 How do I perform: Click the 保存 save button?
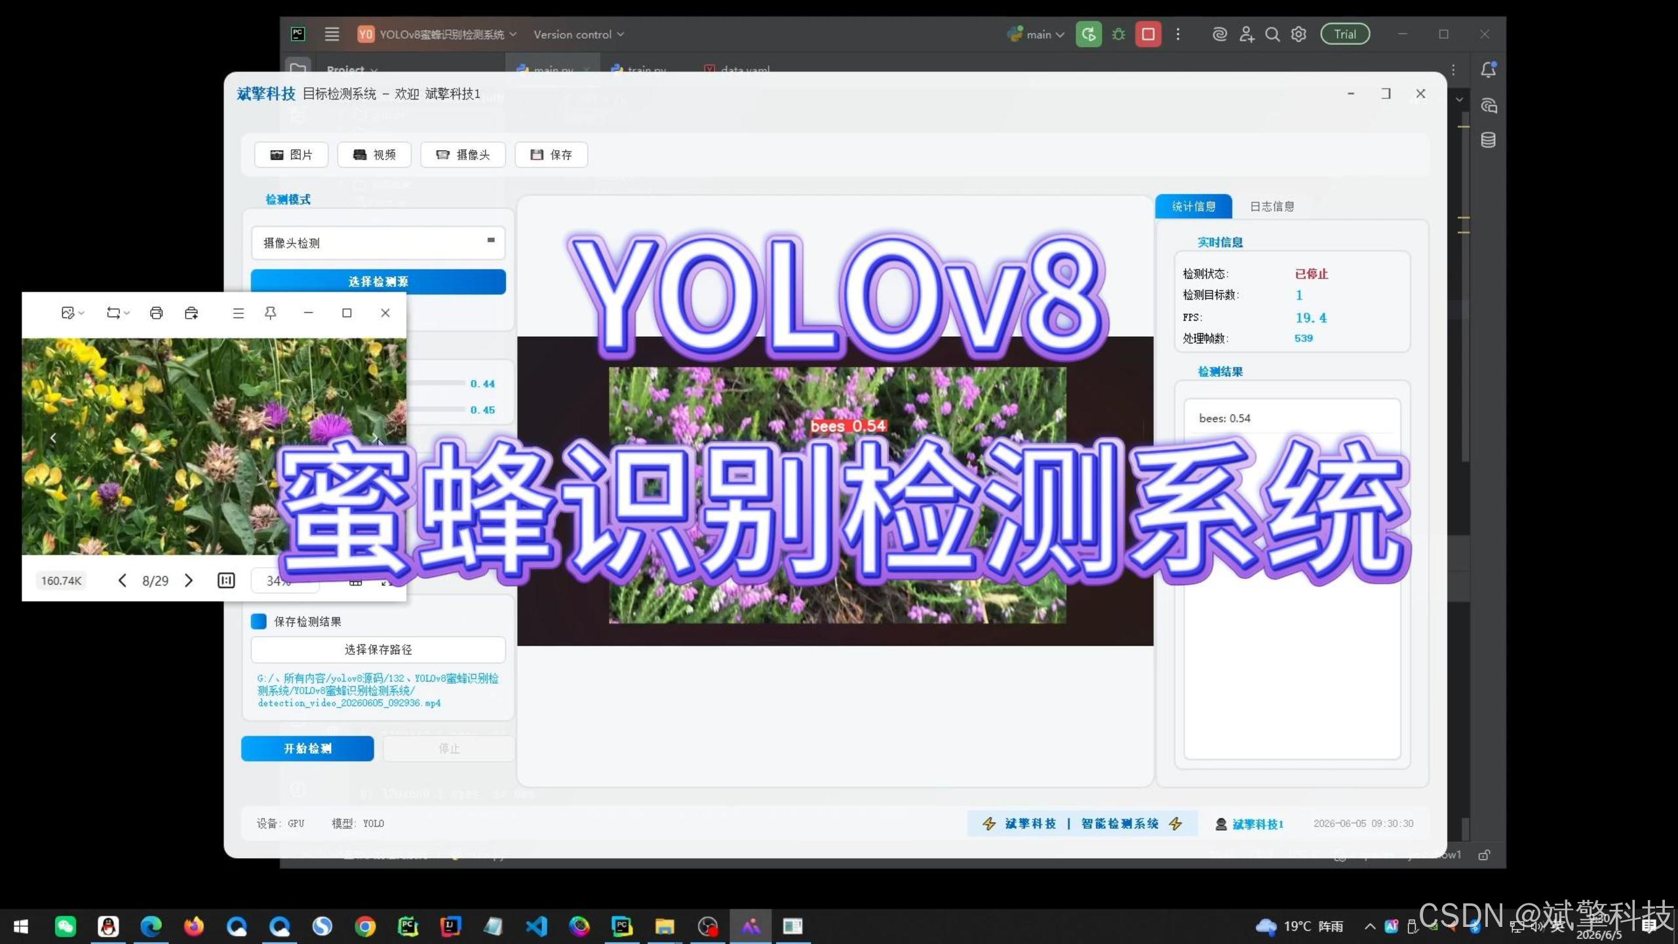pos(551,155)
